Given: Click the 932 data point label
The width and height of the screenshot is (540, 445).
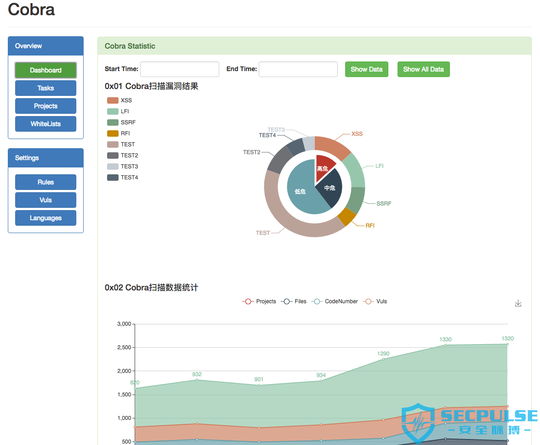Looking at the screenshot, I should (x=197, y=374).
